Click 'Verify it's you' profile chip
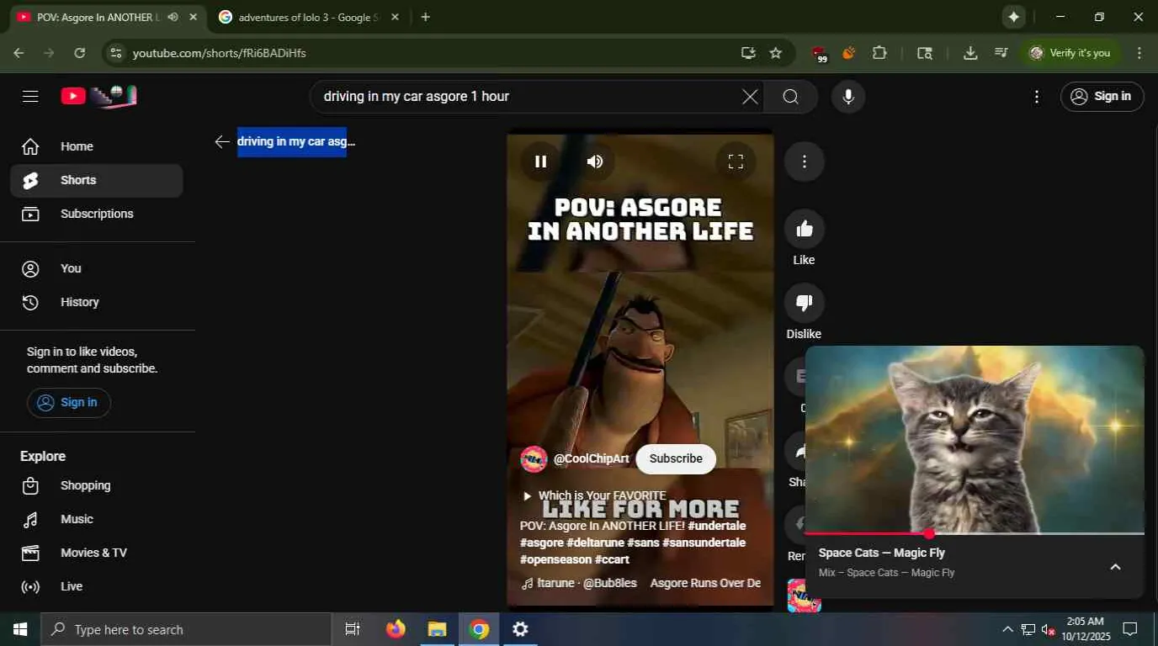 (x=1071, y=53)
